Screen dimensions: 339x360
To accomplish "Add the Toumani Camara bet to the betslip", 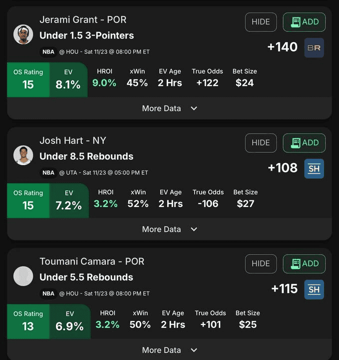I will click(x=304, y=264).
